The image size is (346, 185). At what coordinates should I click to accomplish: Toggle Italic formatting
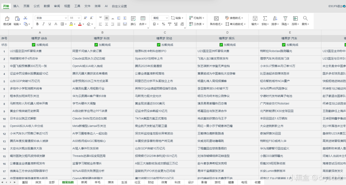click(44, 24)
